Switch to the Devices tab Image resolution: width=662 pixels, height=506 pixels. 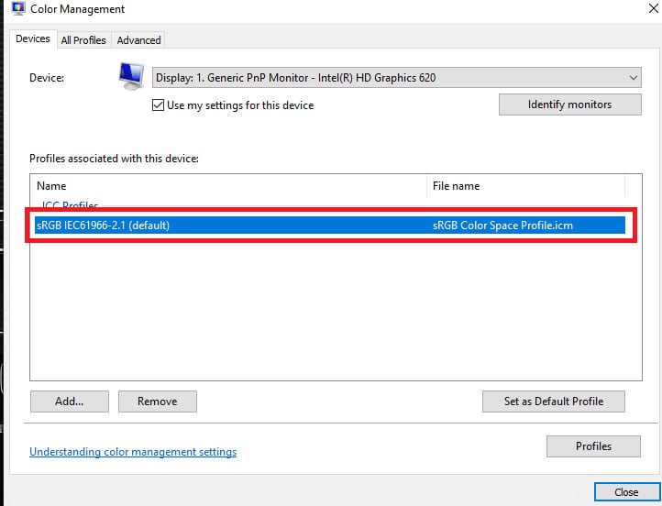click(33, 38)
